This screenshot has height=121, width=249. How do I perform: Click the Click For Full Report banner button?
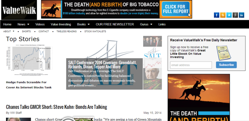click(x=176, y=9)
